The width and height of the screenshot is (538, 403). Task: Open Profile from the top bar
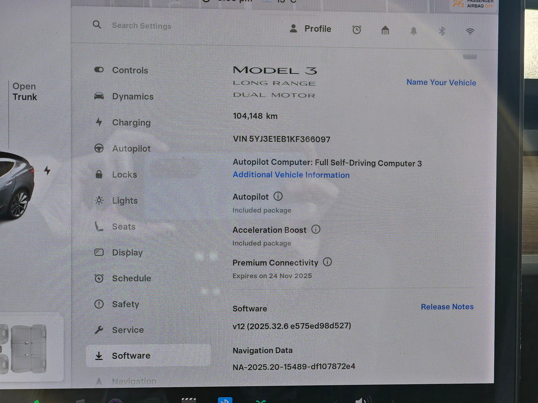click(310, 29)
